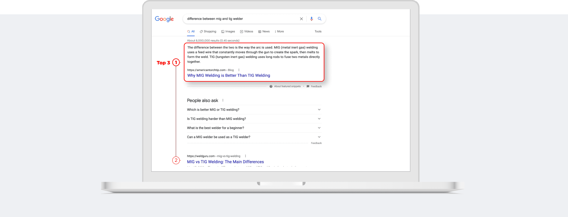Send Feedback below People also ask
The width and height of the screenshot is (568, 217).
point(316,143)
